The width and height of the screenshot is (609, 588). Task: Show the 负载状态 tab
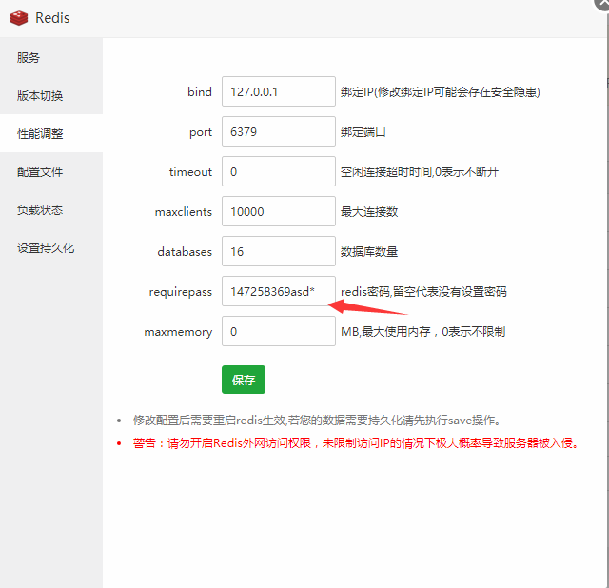coord(40,210)
